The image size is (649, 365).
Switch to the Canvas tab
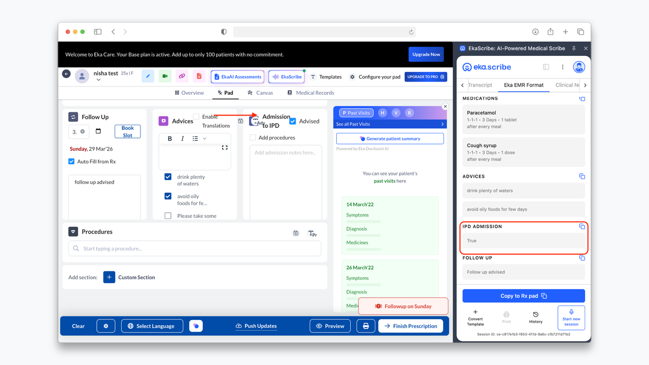pyautogui.click(x=260, y=93)
